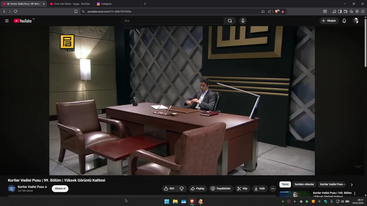Click the video player to pause
This screenshot has width=367, height=206.
coord(182,101)
